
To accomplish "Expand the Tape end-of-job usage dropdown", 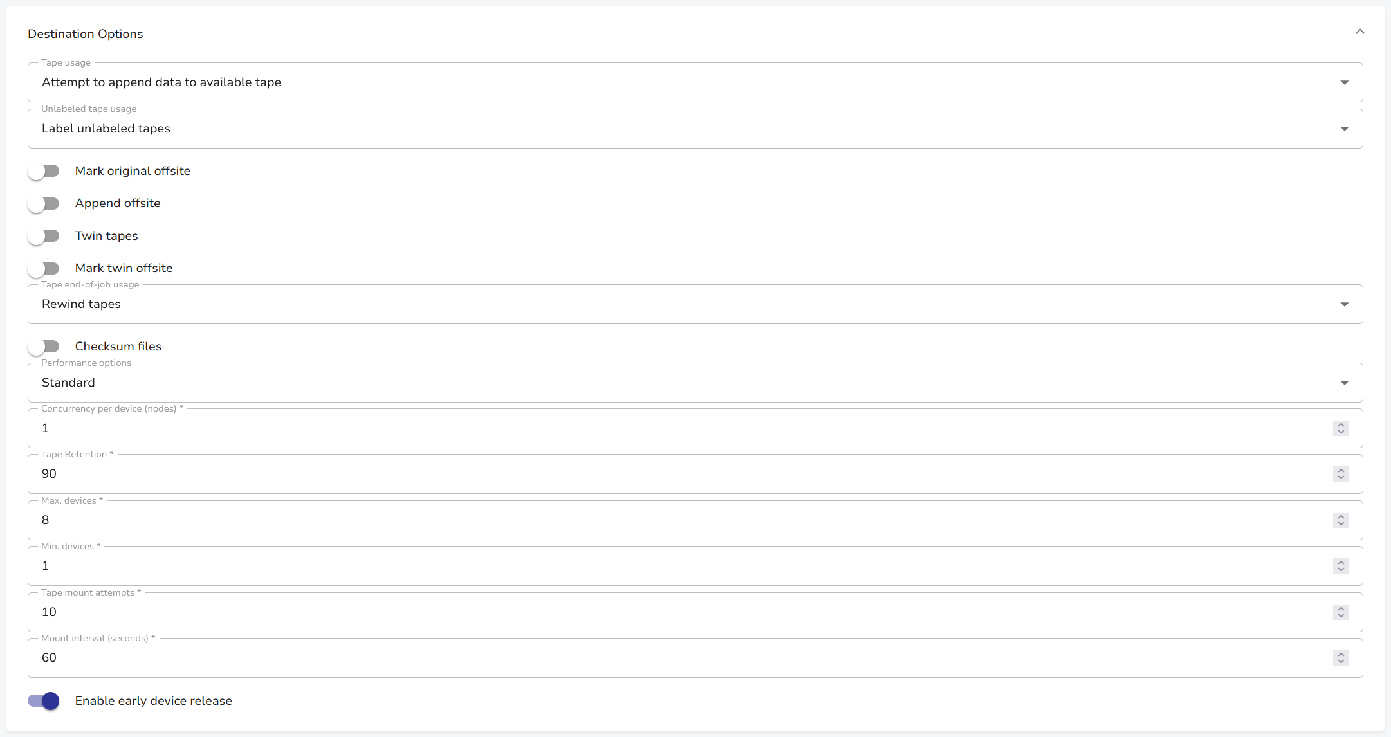I will click(x=695, y=304).
